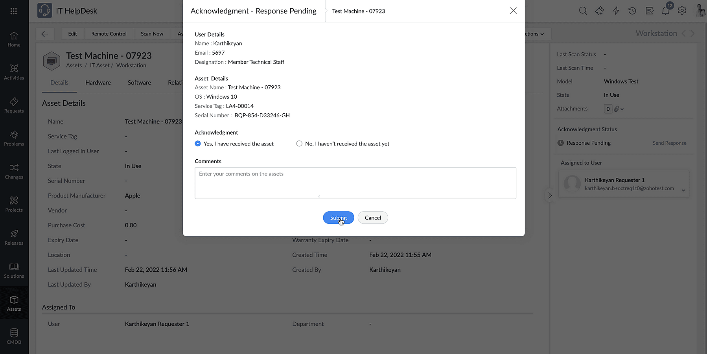This screenshot has width=707, height=354.
Task: Open the CMDB sidebar icon
Action: click(14, 336)
